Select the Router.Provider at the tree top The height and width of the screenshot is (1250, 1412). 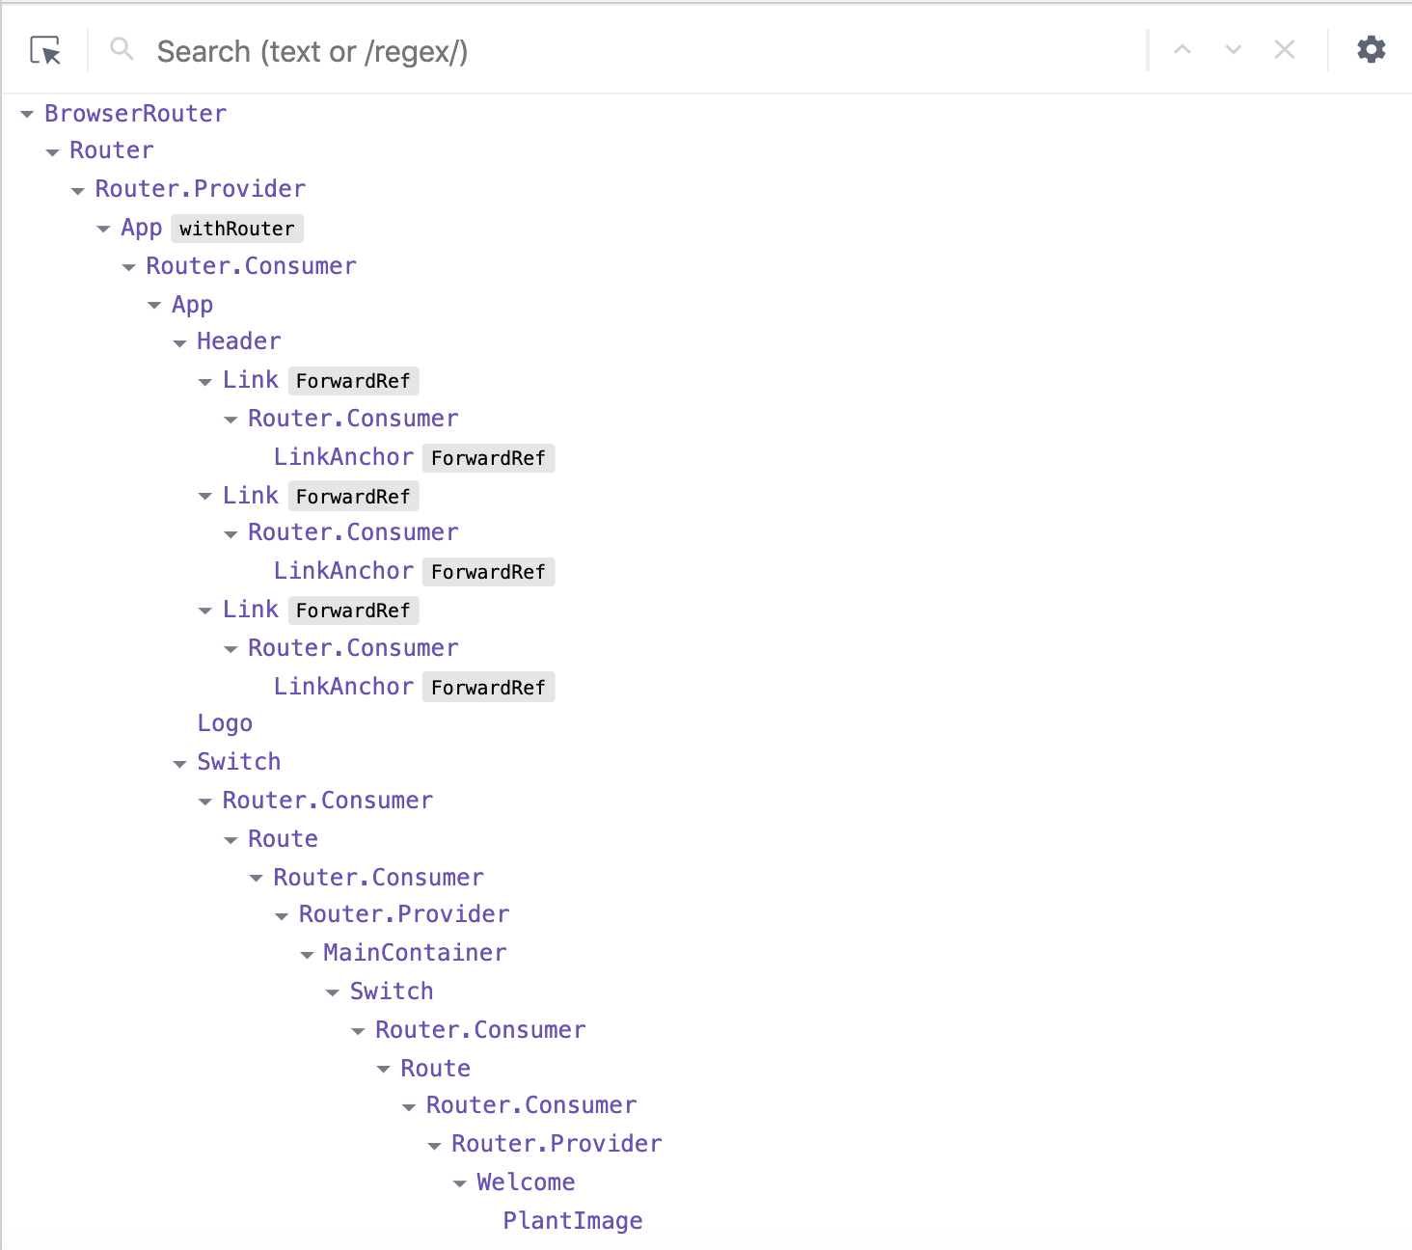coord(200,188)
